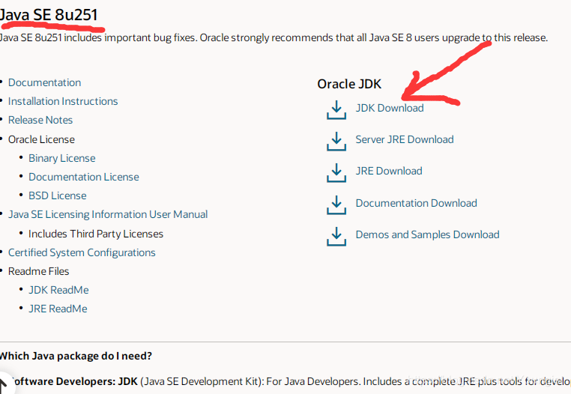
Task: Open the Documentation link
Action: (x=44, y=82)
